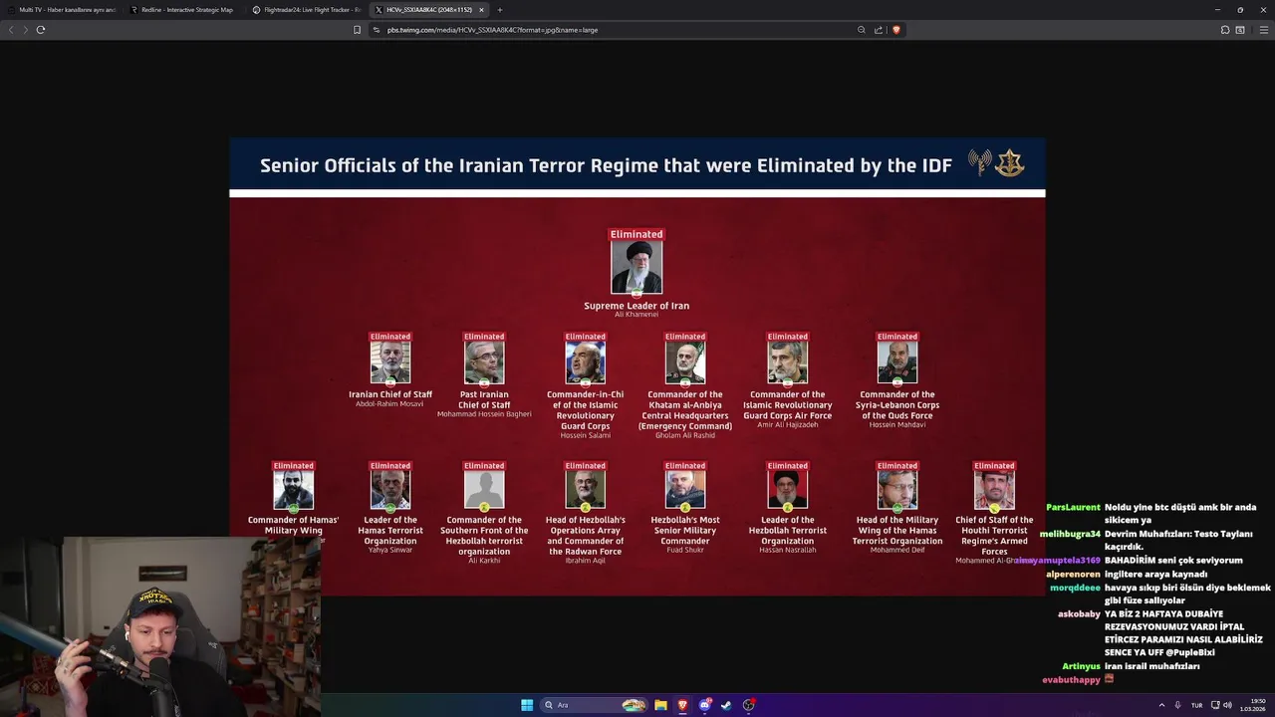Click the Supreme Leader of Iran portrait

637,267
